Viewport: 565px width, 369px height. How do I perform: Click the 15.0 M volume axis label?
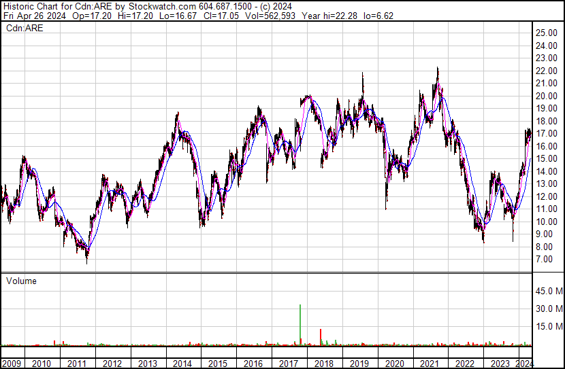tap(549, 326)
